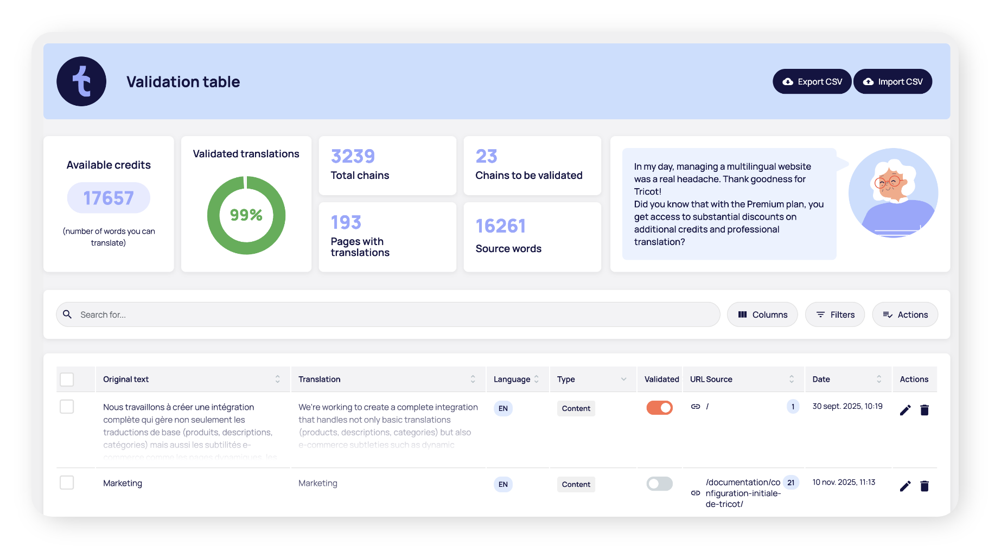This screenshot has width=1001, height=559.
Task: Check the select-all checkbox in the table header
Action: (x=67, y=380)
